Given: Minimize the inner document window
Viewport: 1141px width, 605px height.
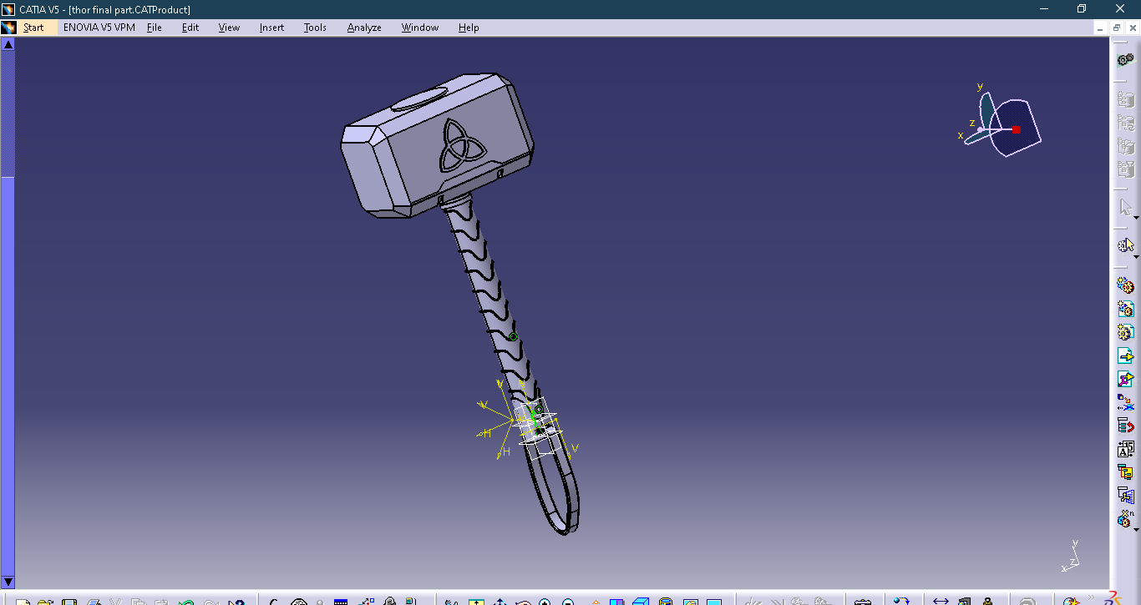Looking at the screenshot, I should pos(1101,28).
